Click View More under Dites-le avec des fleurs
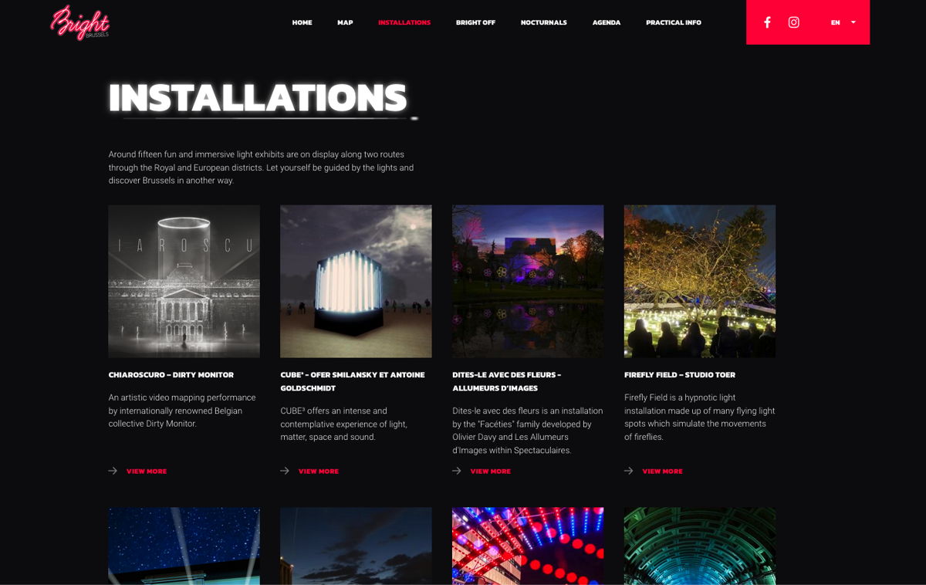 pos(491,471)
